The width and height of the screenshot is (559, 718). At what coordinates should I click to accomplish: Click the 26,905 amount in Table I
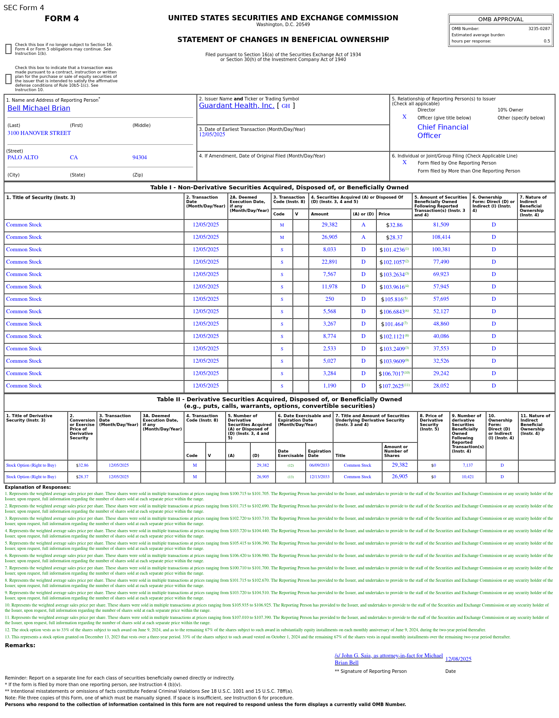click(x=329, y=238)
